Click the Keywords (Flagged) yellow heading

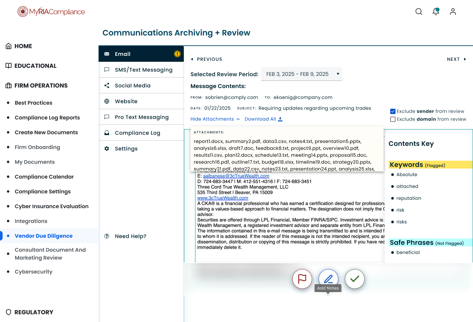point(430,165)
